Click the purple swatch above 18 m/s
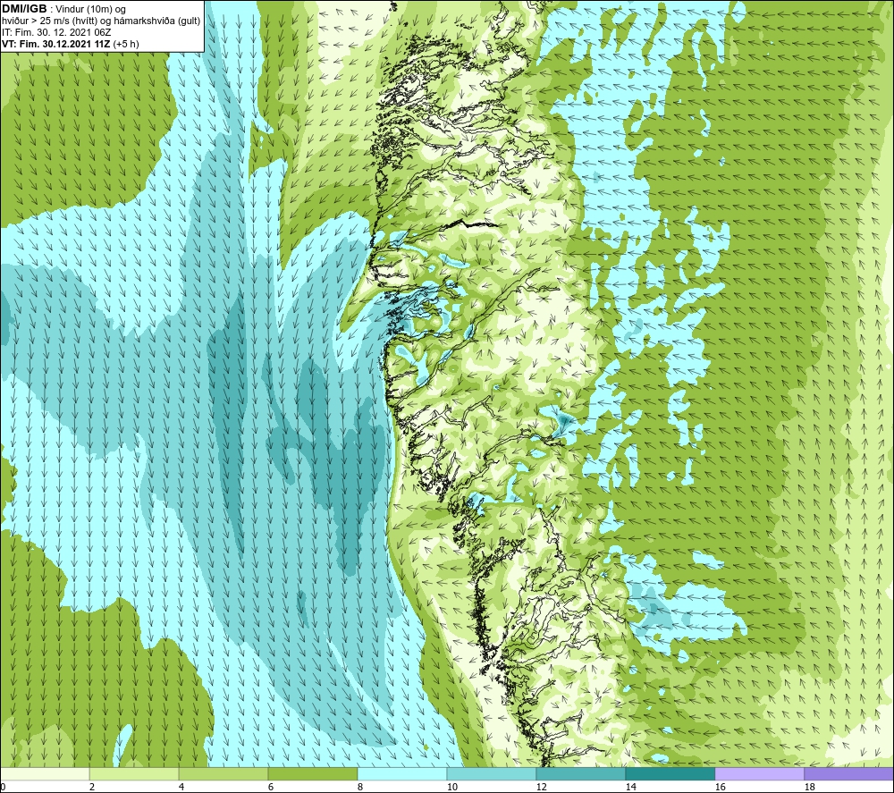The width and height of the screenshot is (894, 793). (x=849, y=773)
